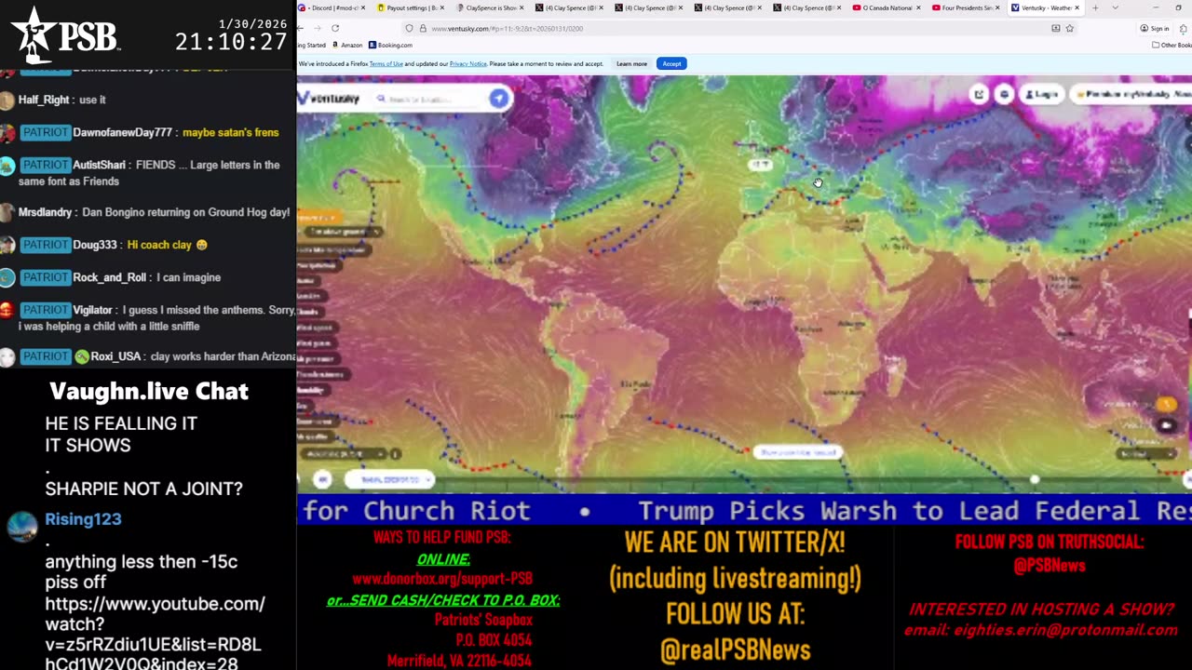
Task: Click the Ventusky Login button
Action: (1041, 94)
